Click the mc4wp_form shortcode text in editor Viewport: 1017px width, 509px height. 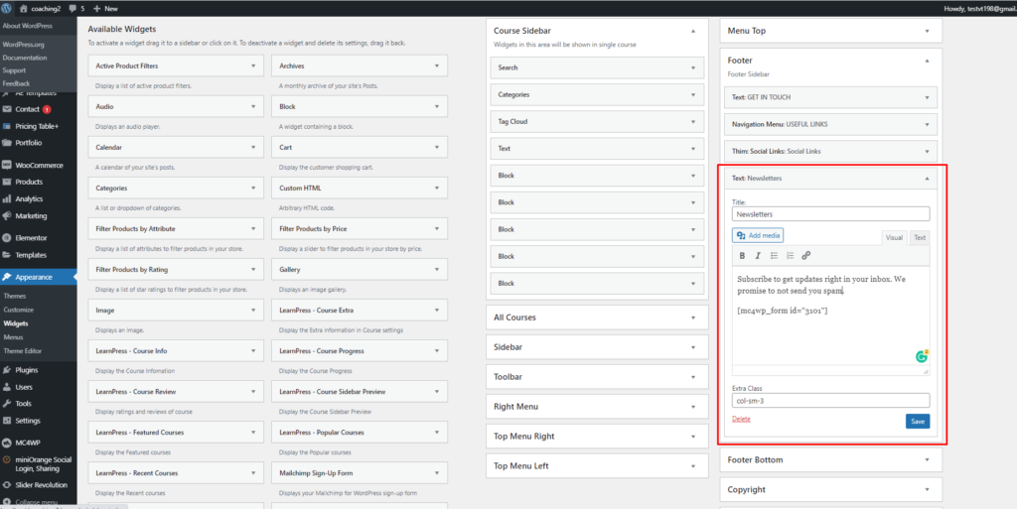[x=783, y=311]
